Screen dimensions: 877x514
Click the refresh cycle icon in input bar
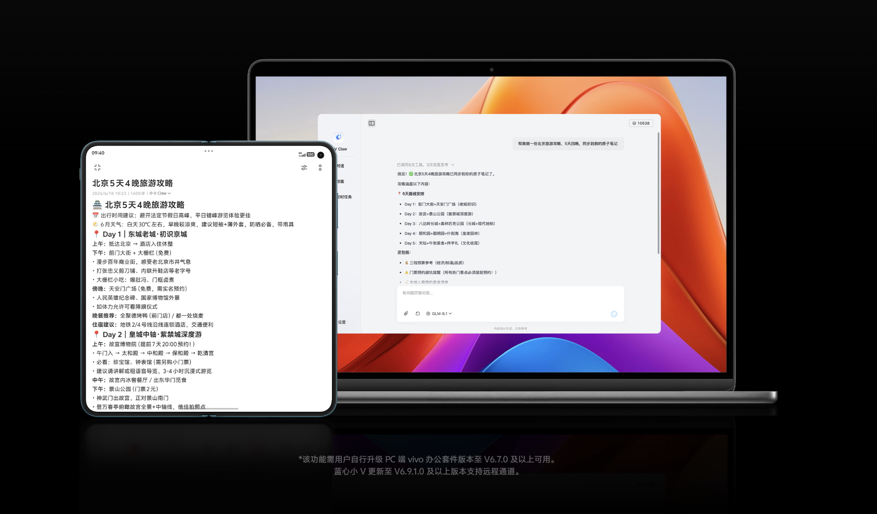[418, 314]
